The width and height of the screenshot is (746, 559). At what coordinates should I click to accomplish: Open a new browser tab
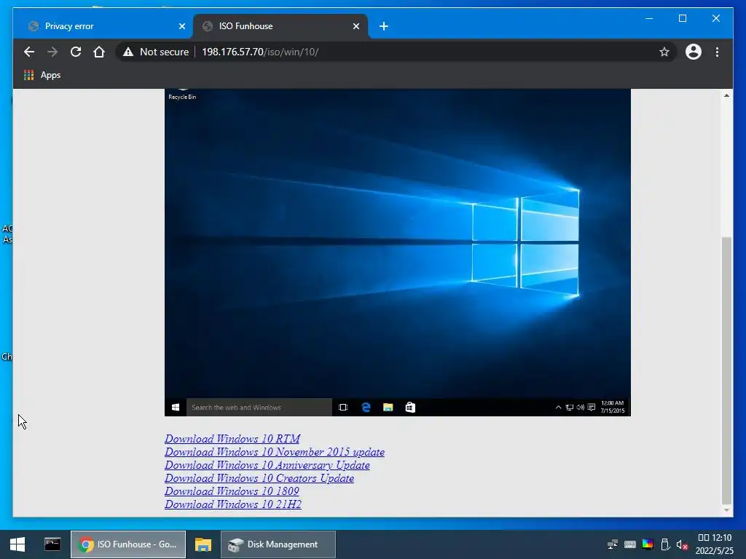[x=384, y=26]
